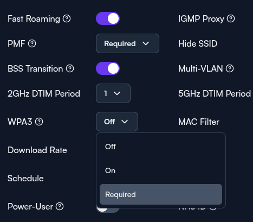
Task: Click the Hide SSID label
Action: 198,43
